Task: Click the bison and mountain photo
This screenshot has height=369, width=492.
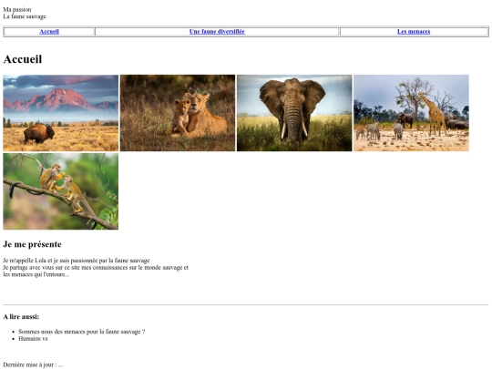Action: point(61,113)
